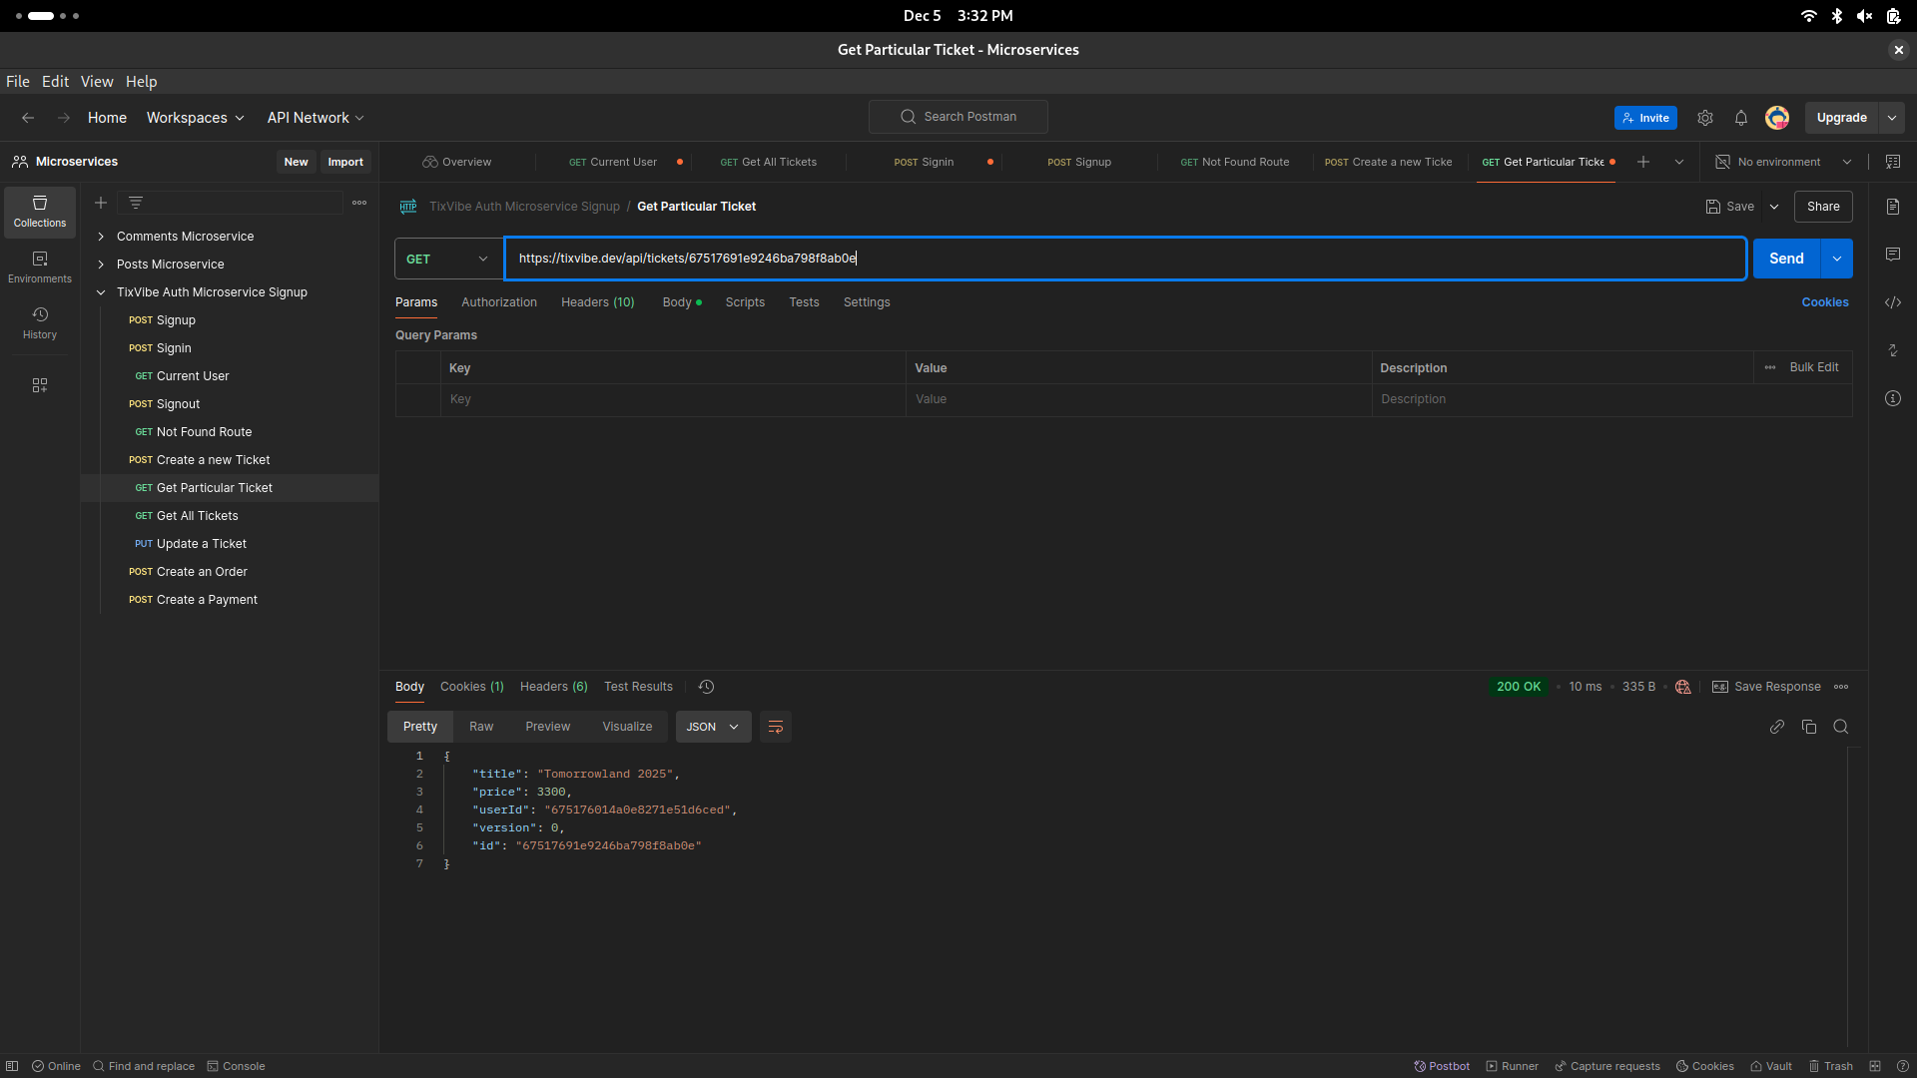Open the Collections sidebar panel
This screenshot has height=1078, width=1917.
(x=40, y=212)
